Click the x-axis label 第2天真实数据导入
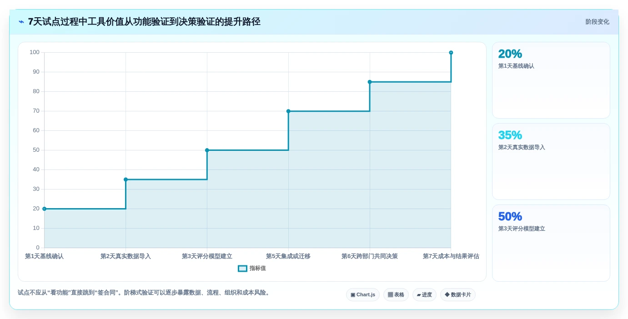 (x=126, y=256)
